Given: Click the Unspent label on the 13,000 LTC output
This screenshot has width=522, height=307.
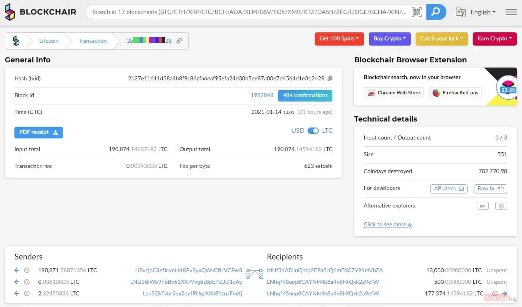Looking at the screenshot, I should (x=497, y=270).
